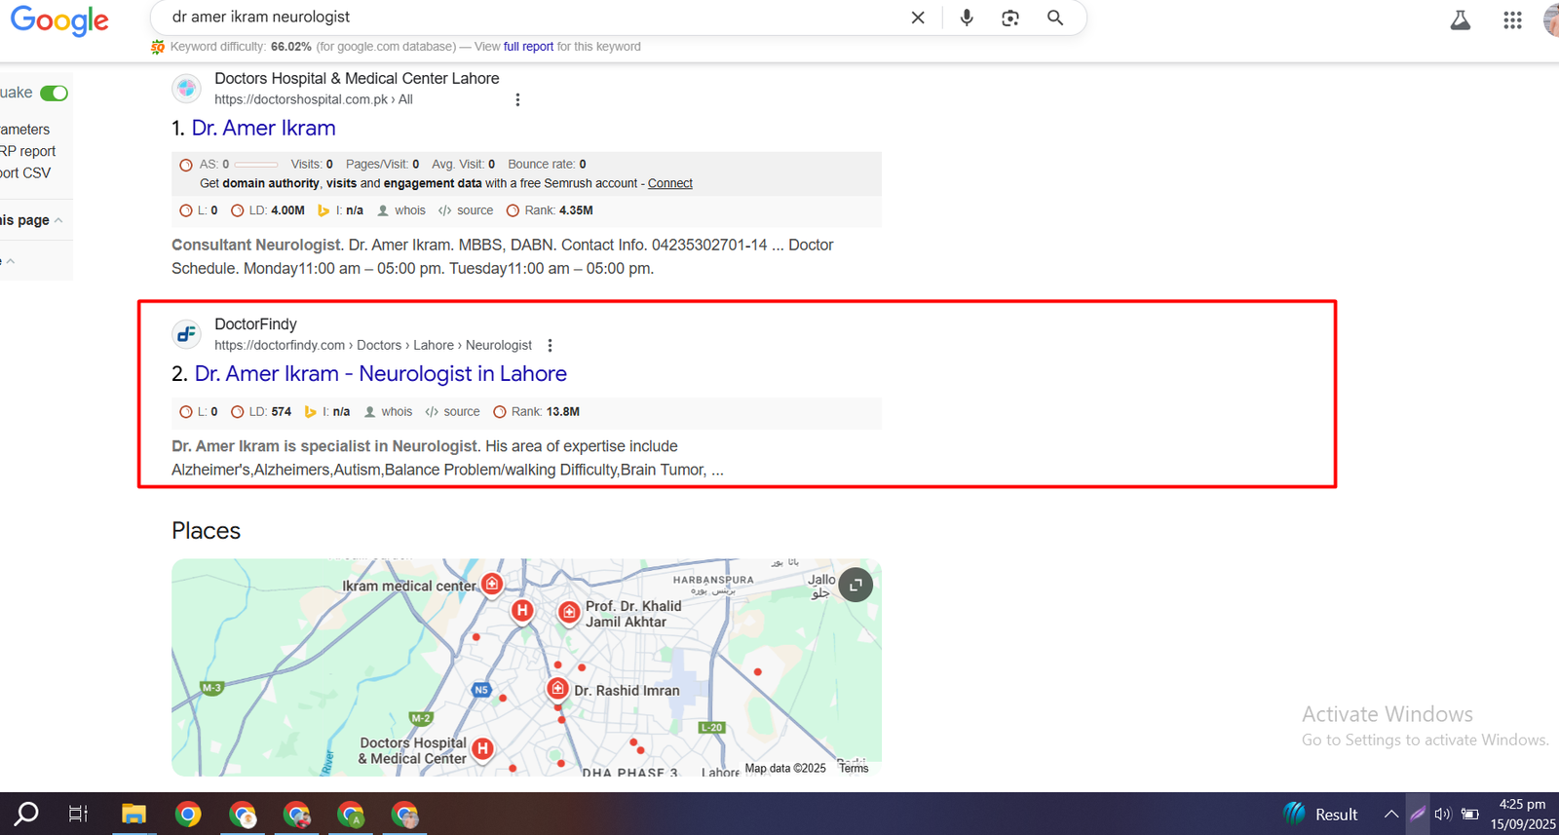Click the voice search microphone icon
The image size is (1559, 835).
(967, 18)
